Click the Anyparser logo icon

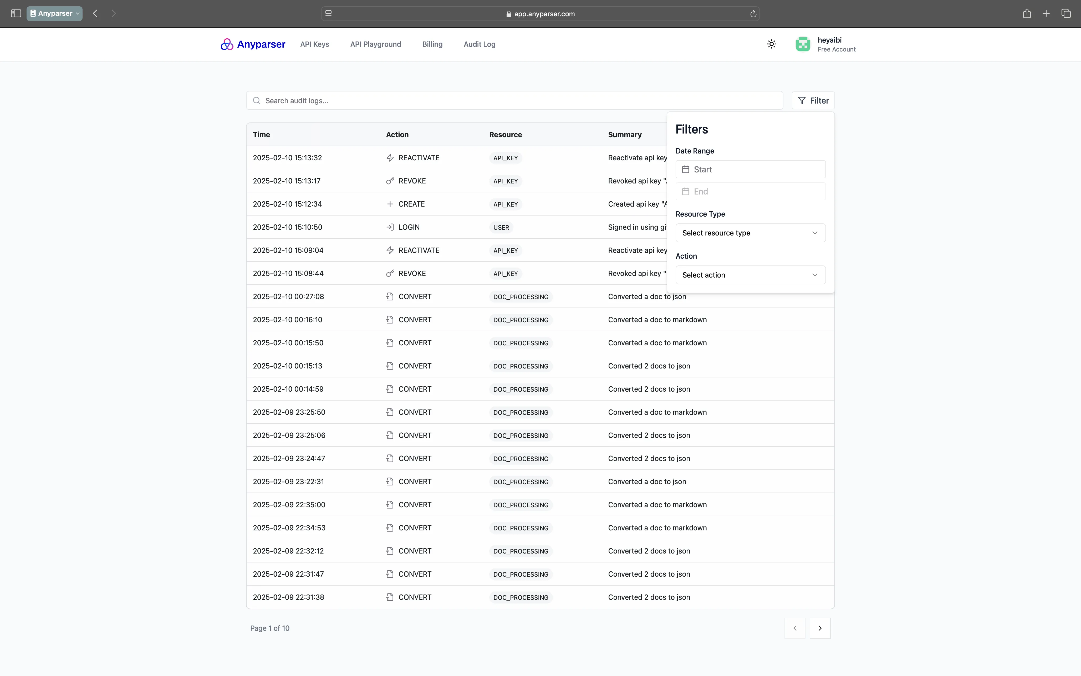point(227,44)
